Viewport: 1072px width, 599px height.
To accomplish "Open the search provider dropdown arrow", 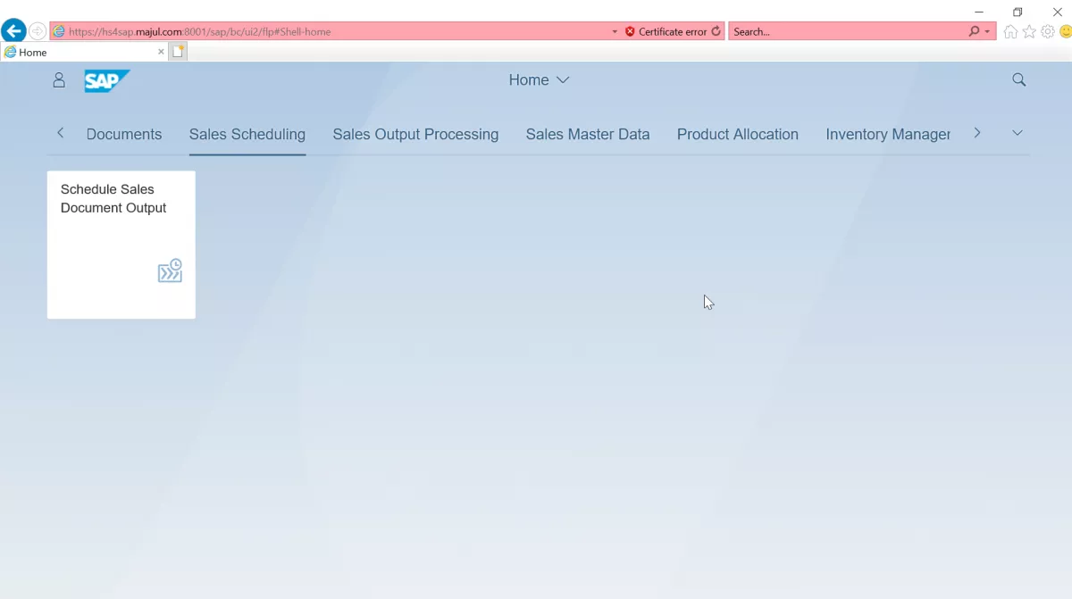I will (x=987, y=31).
